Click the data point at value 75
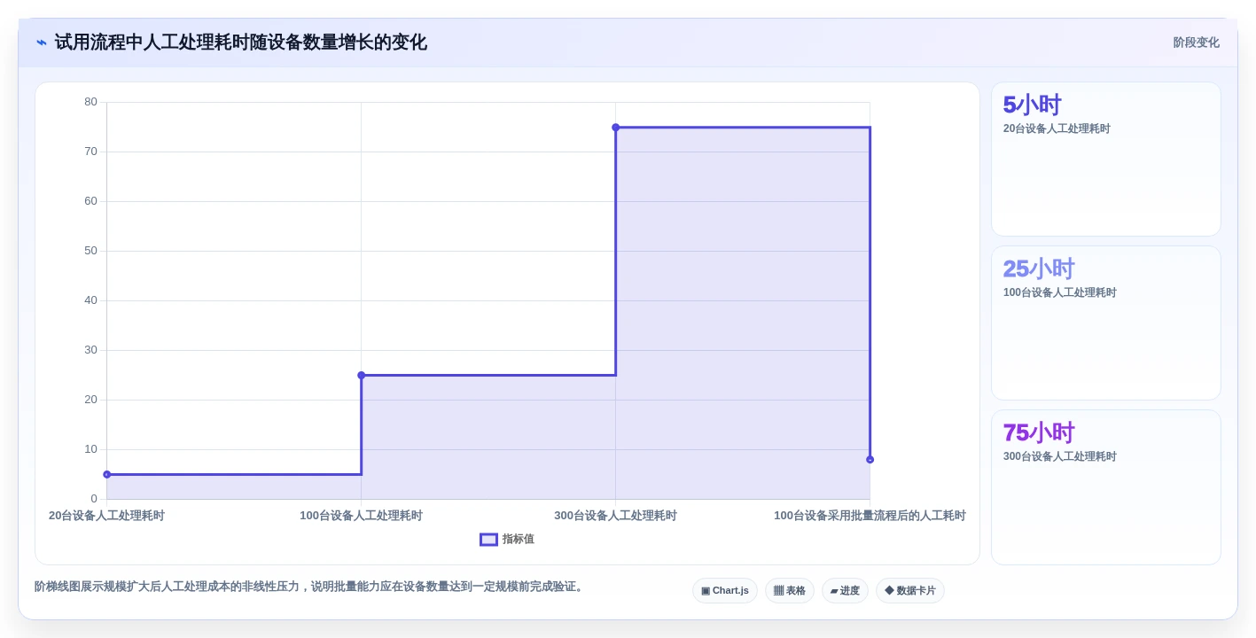 (615, 128)
